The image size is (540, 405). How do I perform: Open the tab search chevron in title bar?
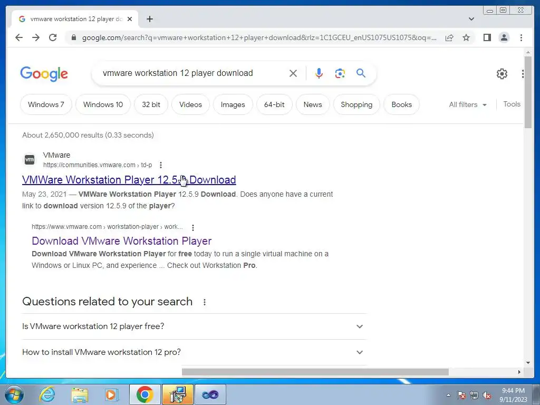click(x=471, y=19)
